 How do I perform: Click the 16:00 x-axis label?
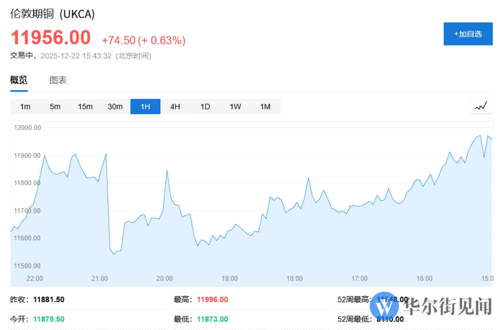point(424,279)
